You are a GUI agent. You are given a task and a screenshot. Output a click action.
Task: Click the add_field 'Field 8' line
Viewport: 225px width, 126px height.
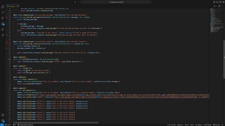coord(46,119)
